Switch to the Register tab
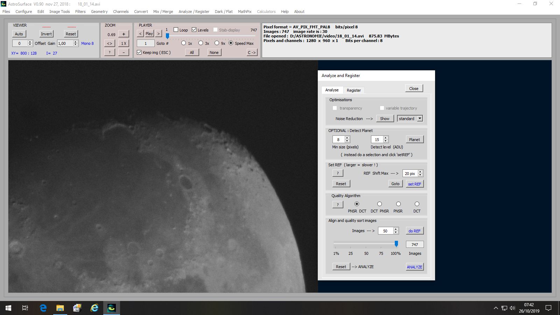Image resolution: width=560 pixels, height=315 pixels. (x=353, y=90)
